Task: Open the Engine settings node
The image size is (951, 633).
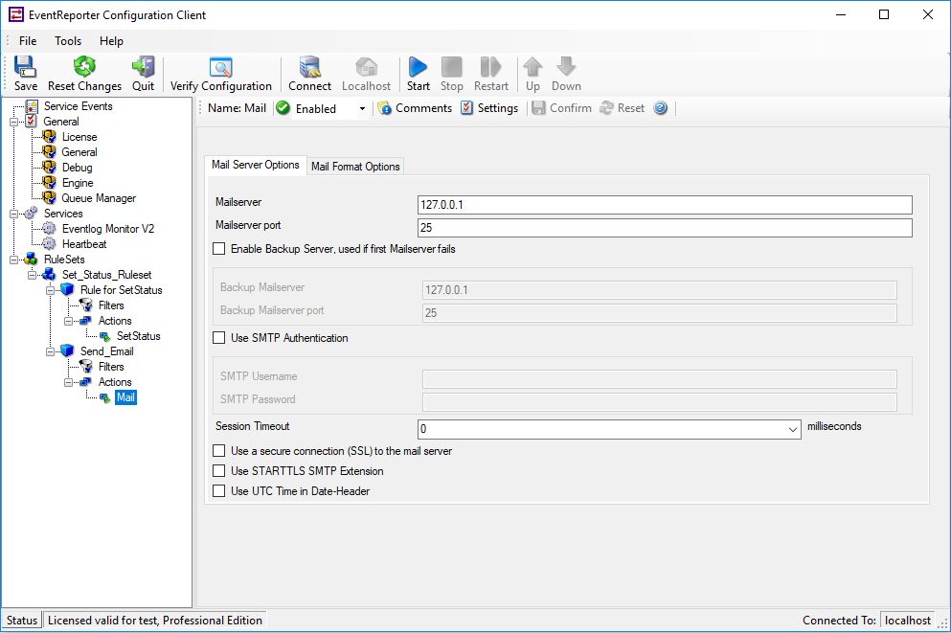Action: 77,183
